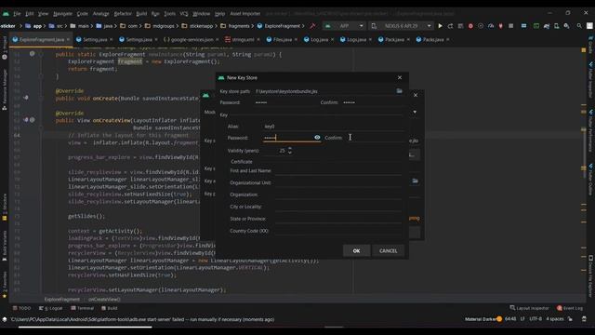Click OK in New Key Store dialog
Viewport: 595px width, 335px height.
(x=356, y=250)
